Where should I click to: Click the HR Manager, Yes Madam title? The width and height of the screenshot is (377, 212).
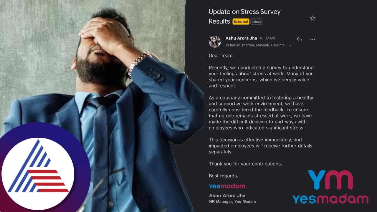coord(232,202)
